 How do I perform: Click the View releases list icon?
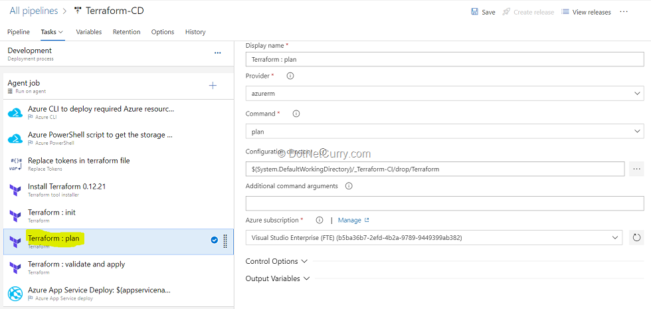[x=565, y=12]
